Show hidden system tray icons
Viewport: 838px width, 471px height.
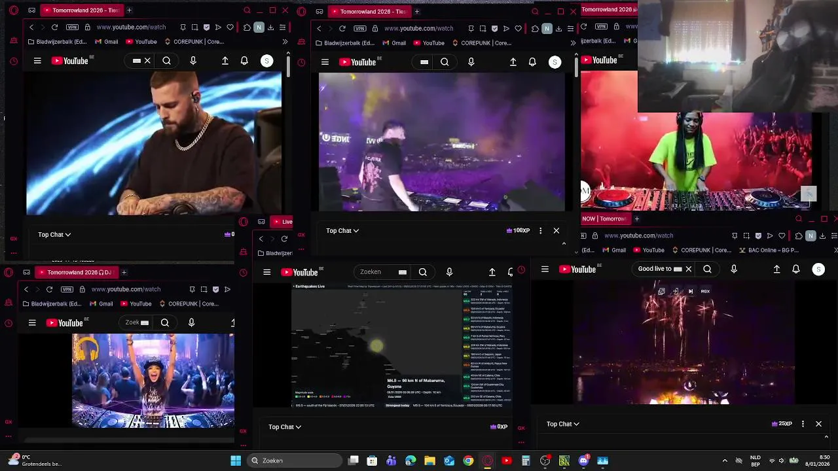(724, 461)
